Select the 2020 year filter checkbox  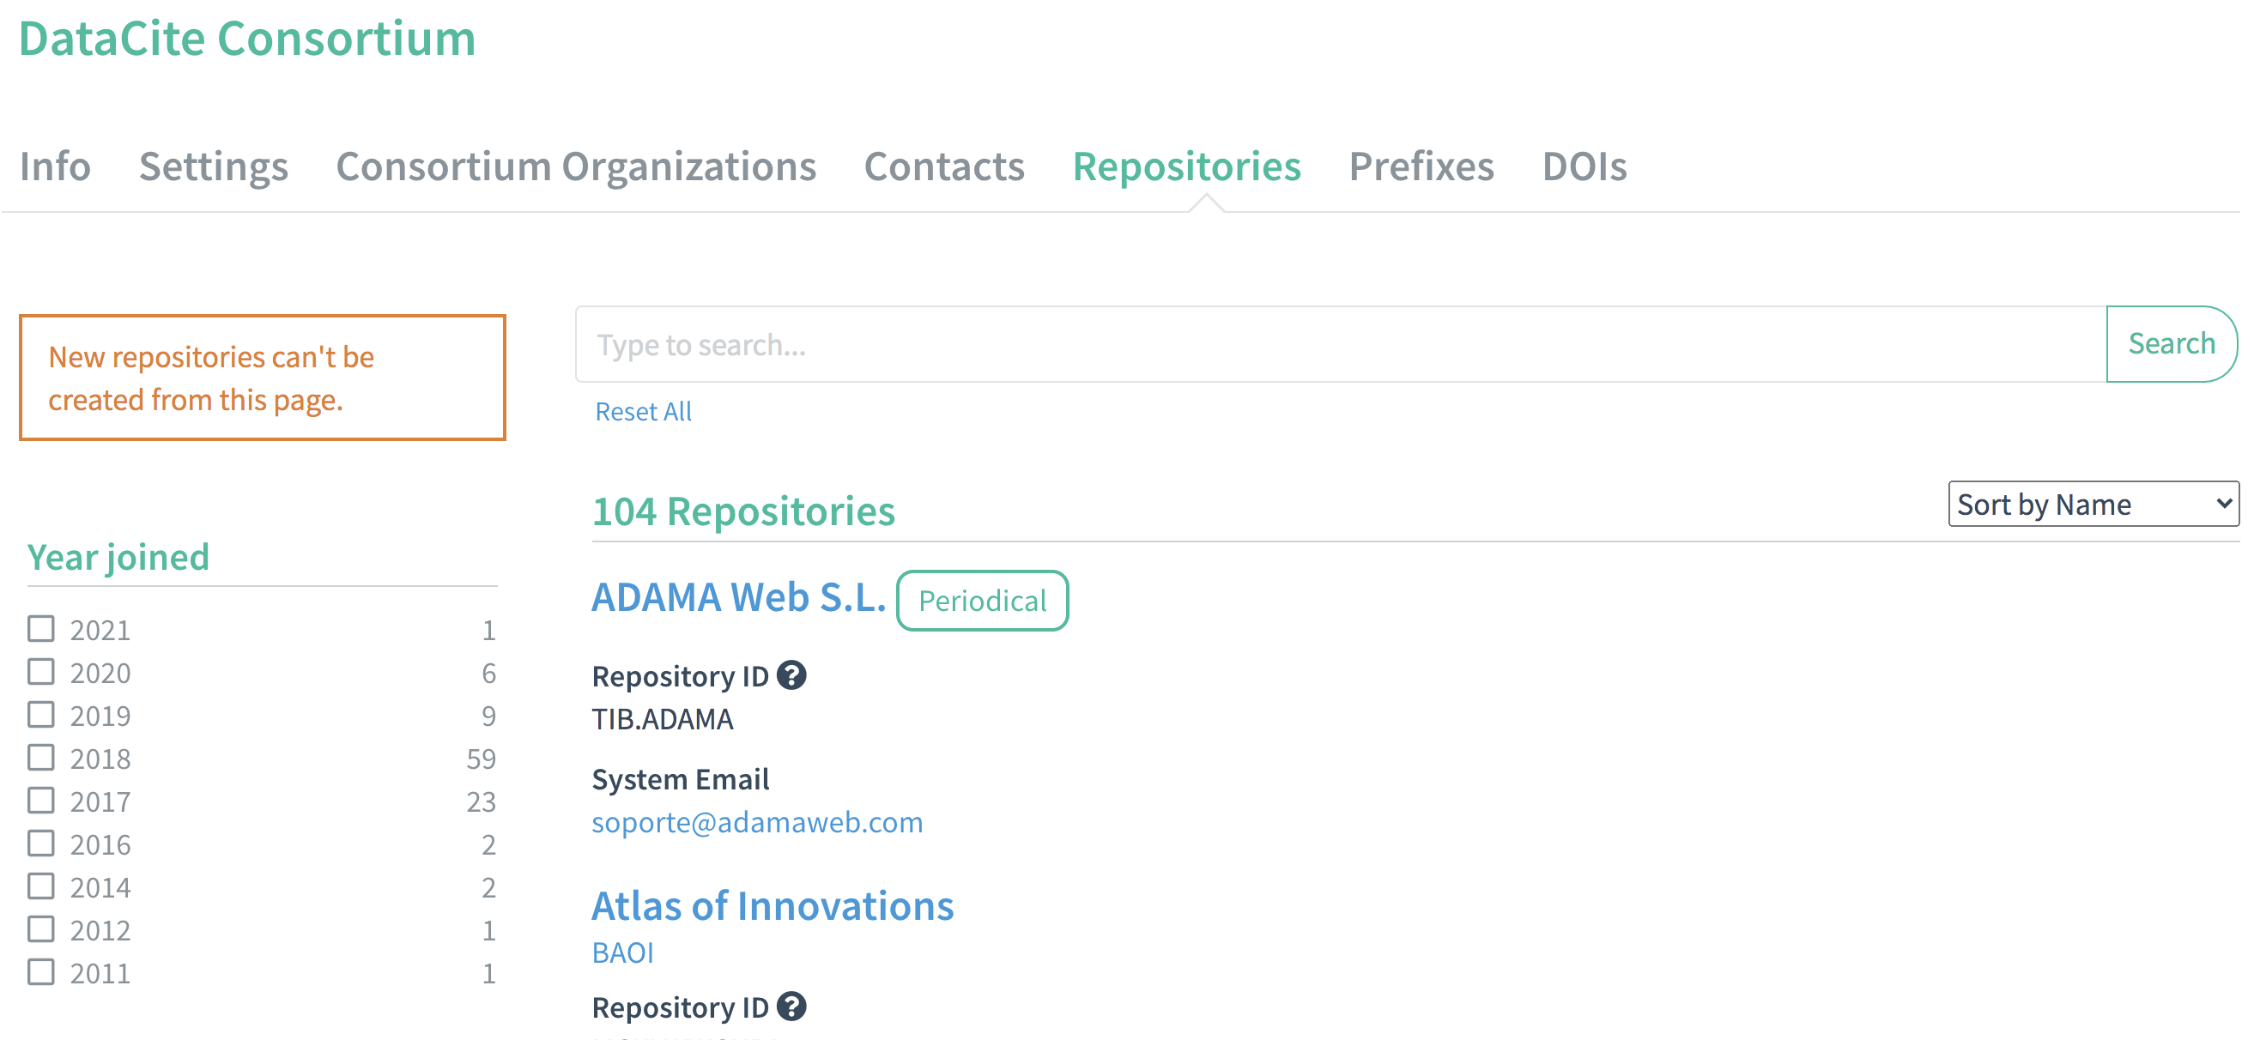click(41, 672)
